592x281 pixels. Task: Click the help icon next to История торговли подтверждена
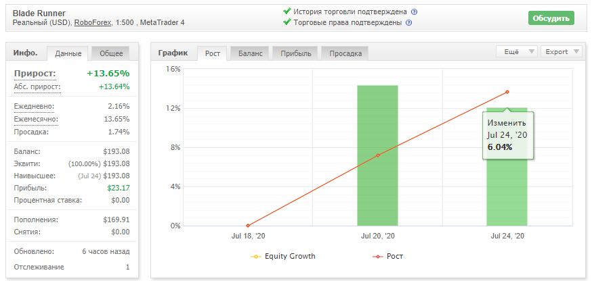coord(414,11)
